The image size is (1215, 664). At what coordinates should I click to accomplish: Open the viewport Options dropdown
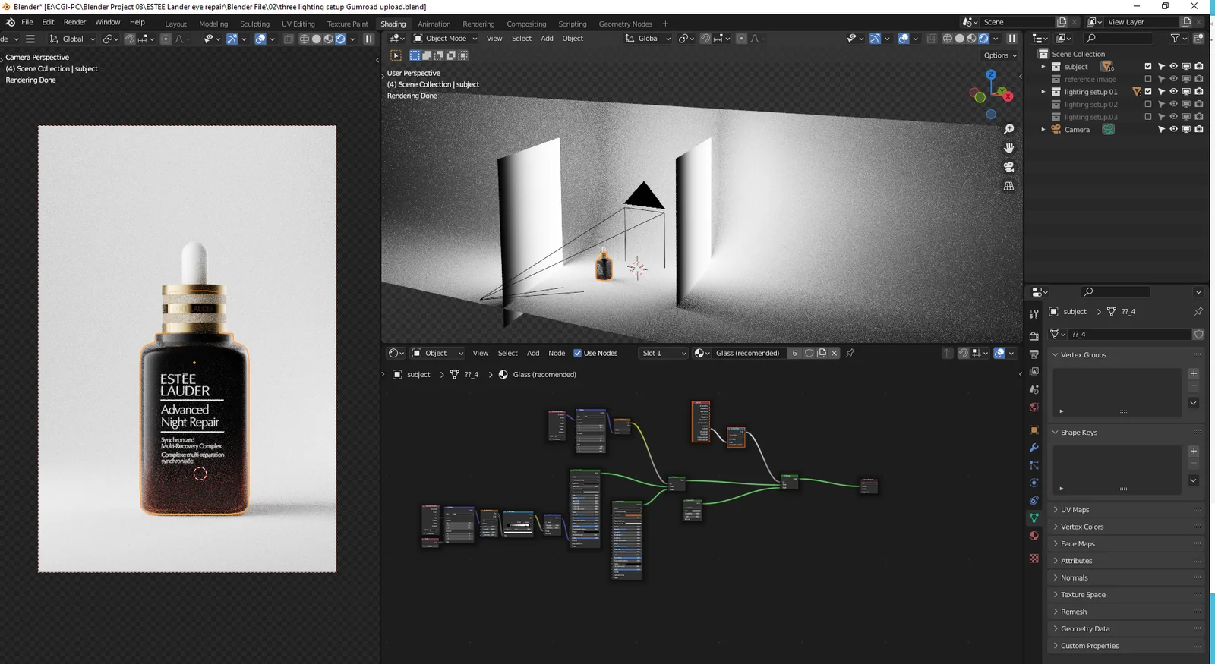coord(999,55)
